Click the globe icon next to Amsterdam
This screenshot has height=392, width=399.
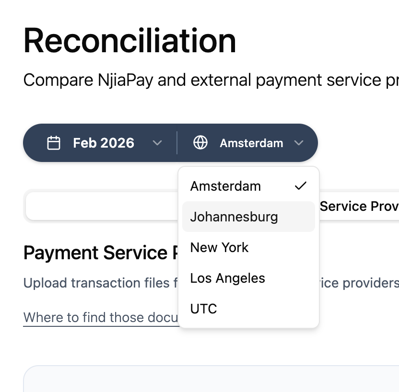[x=200, y=142]
